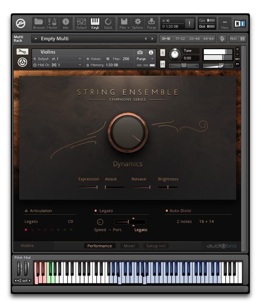Toggle the Keyb on-screen keyboard
This screenshot has height=307, width=261.
click(95, 23)
